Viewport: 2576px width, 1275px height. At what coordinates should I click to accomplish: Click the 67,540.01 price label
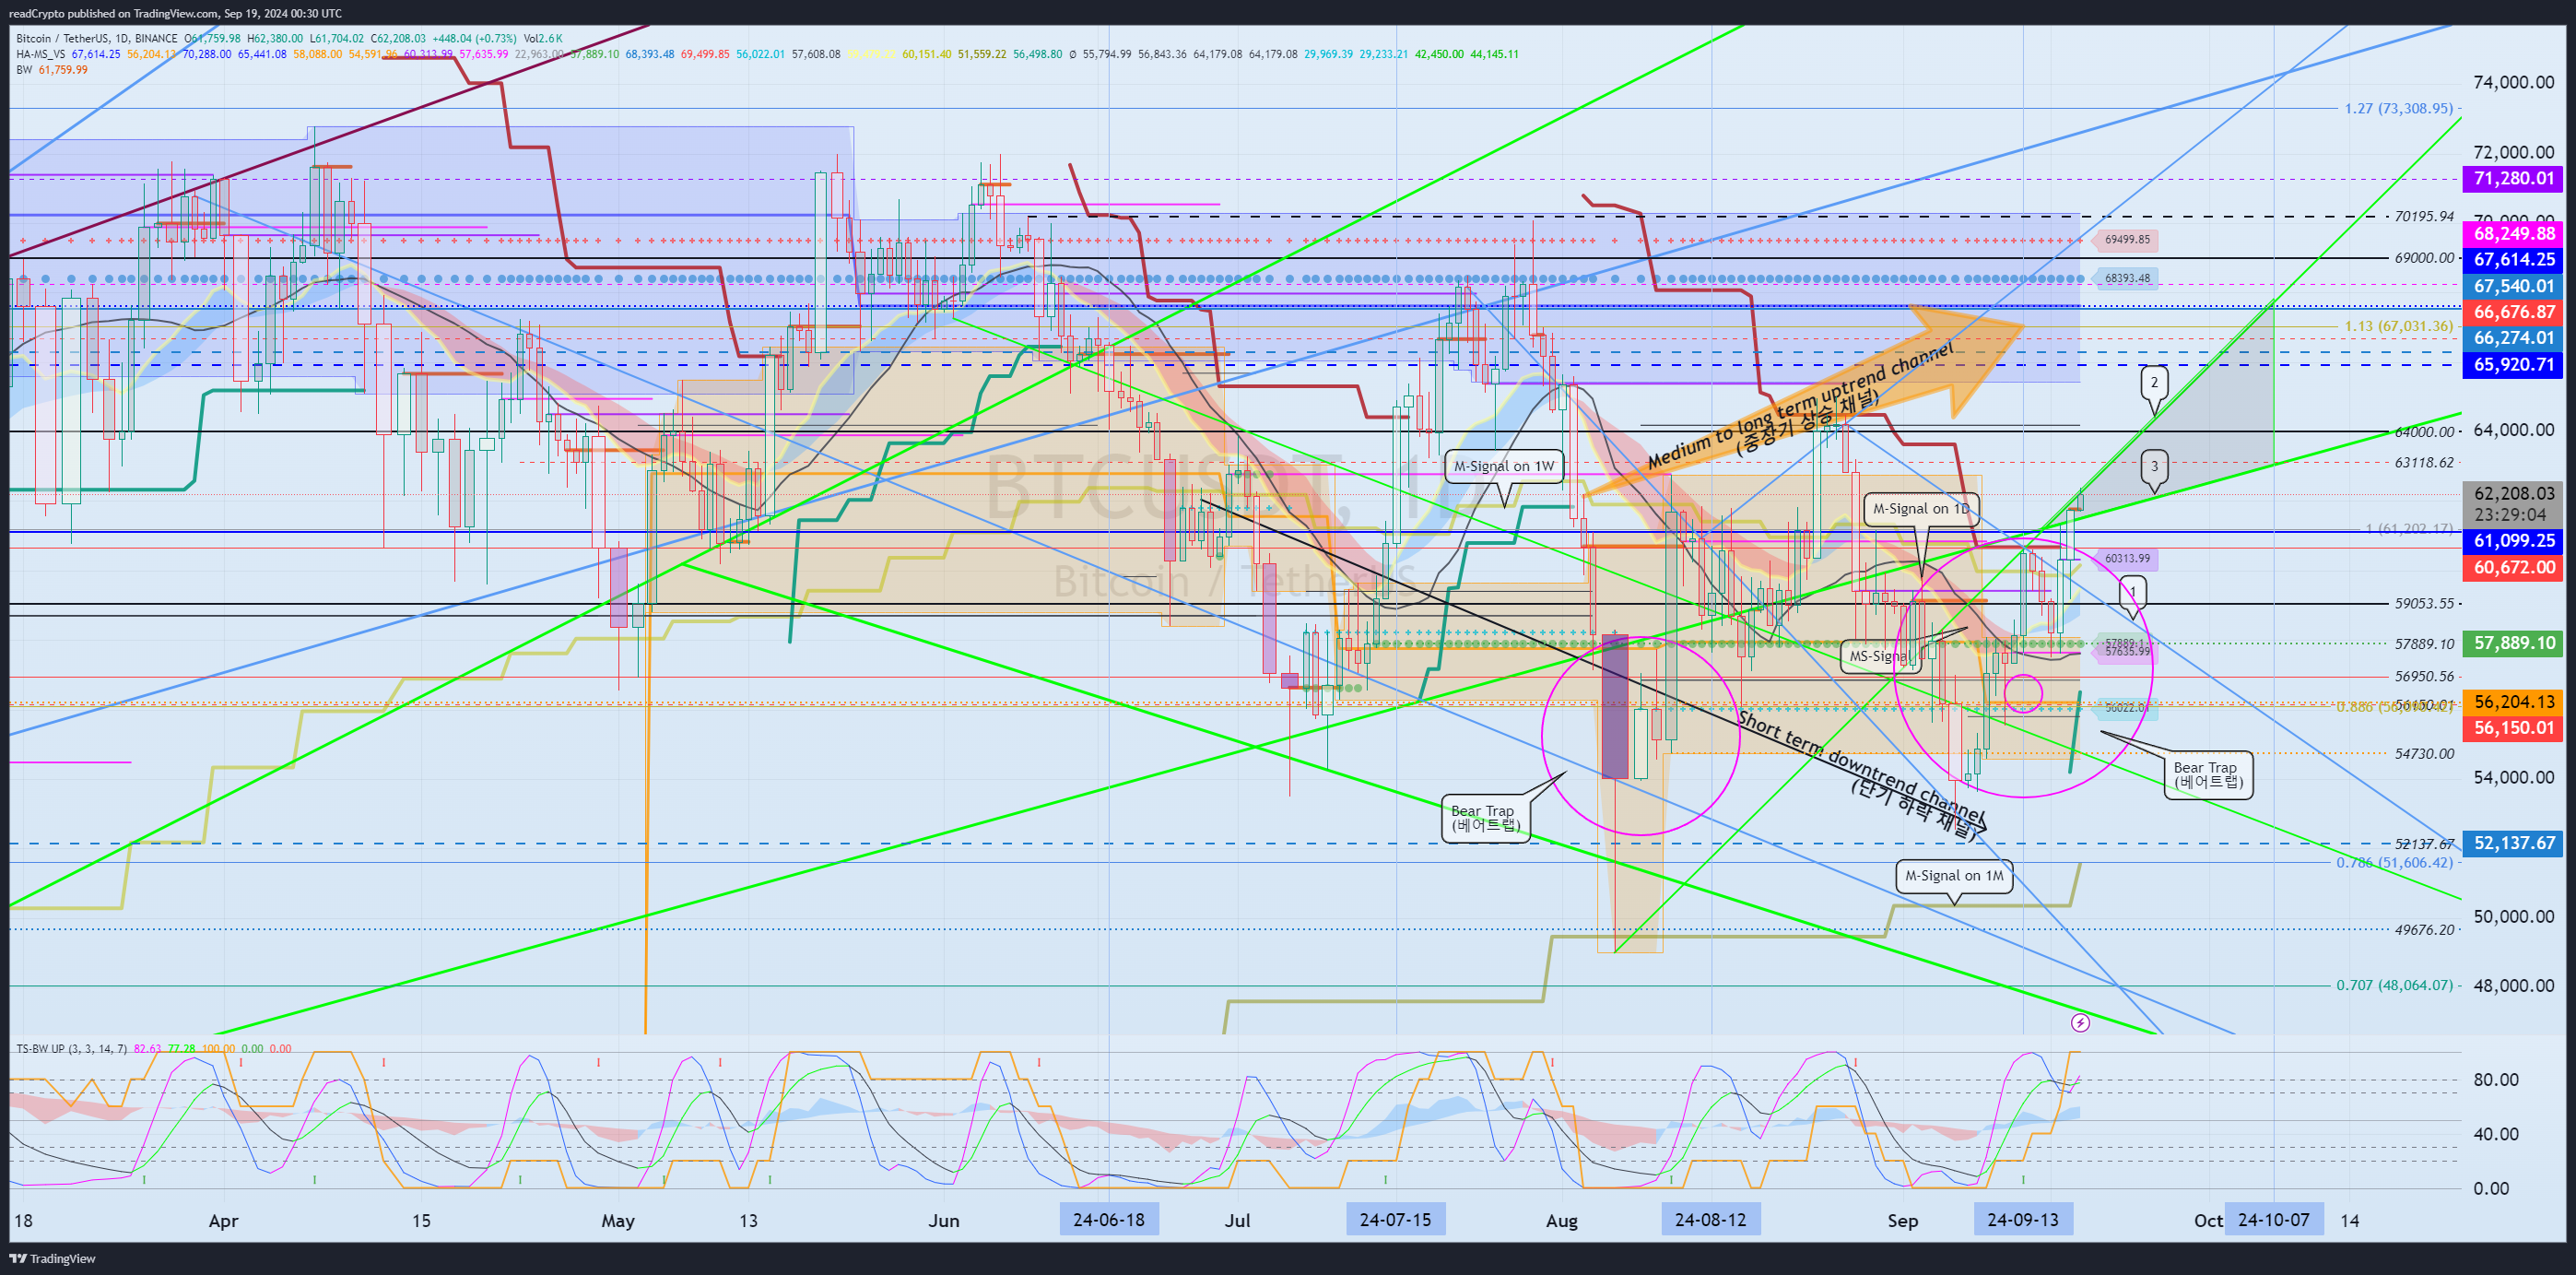tap(2512, 286)
